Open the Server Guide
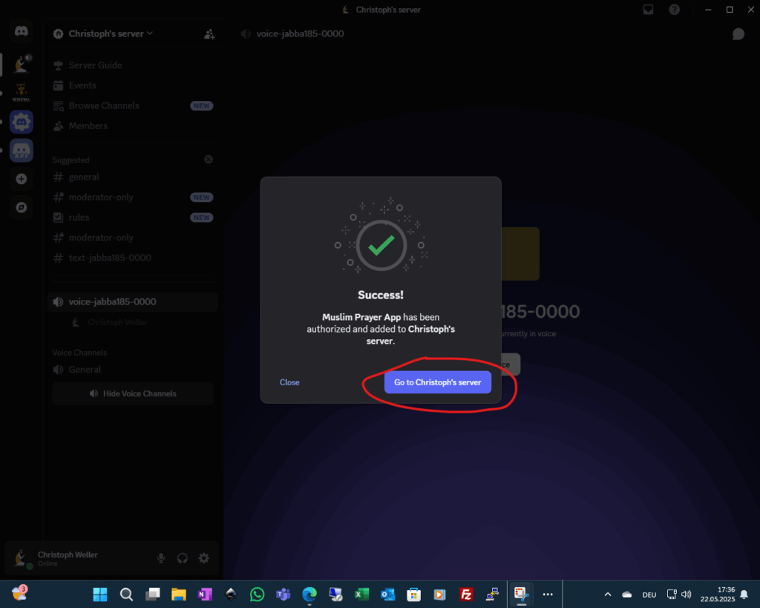Image resolution: width=760 pixels, height=608 pixels. (x=133, y=65)
